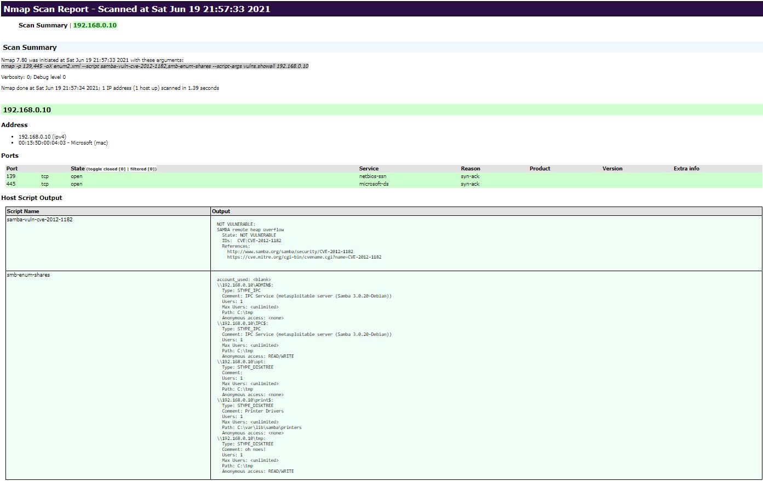Screen dimensions: 763x481
Task: Select the \\192.168.0.10\IPC$ share line
Action: tap(243, 324)
